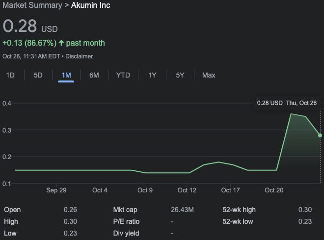Click the 52-wk low label
The height and width of the screenshot is (240, 324).
238,221
